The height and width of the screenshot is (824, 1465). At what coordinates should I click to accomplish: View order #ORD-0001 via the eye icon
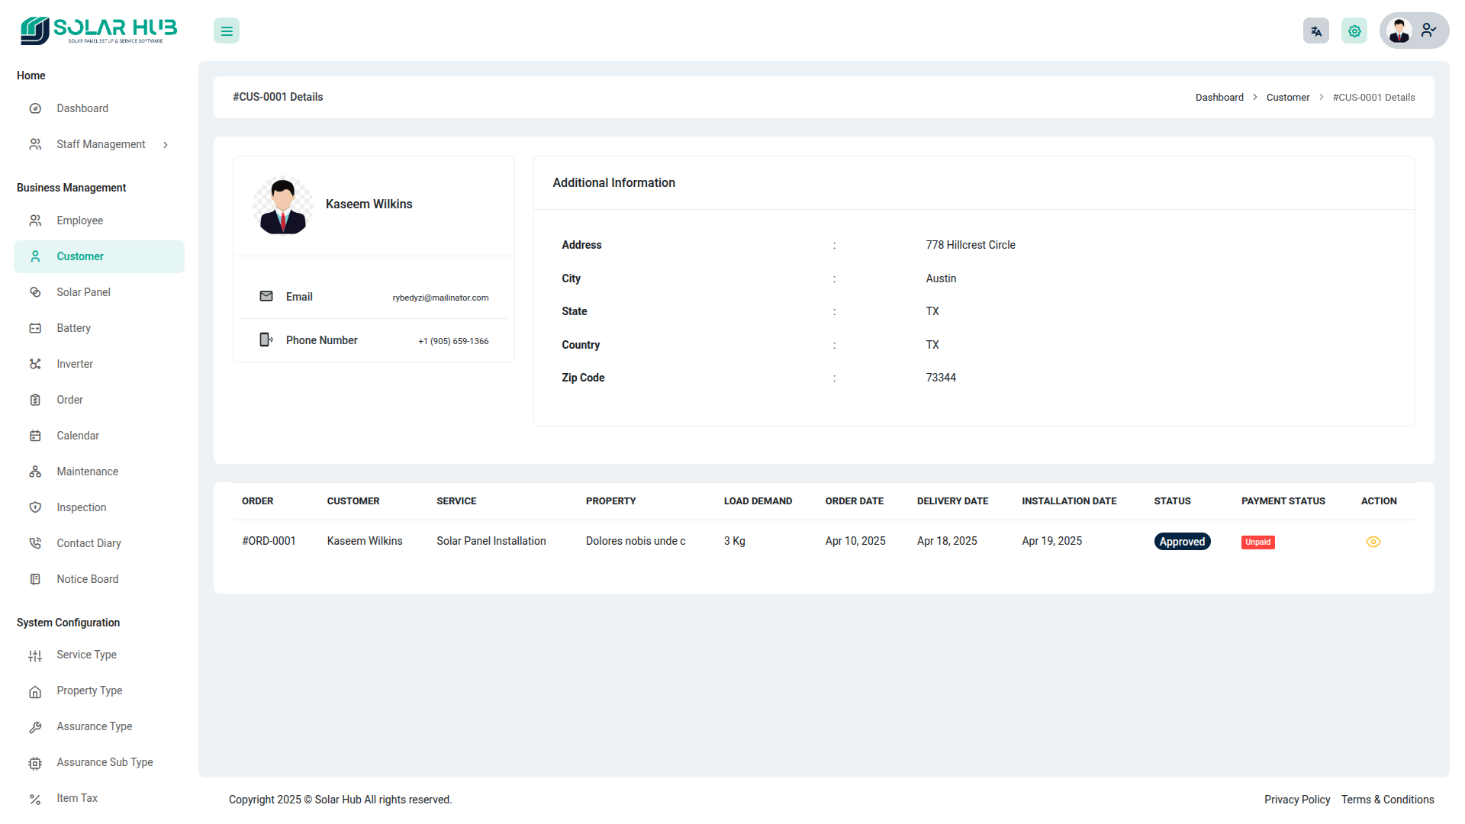[1373, 542]
